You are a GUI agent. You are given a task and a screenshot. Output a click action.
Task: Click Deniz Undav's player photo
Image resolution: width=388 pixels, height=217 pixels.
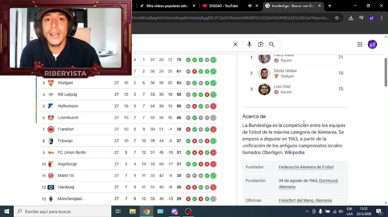(264, 73)
